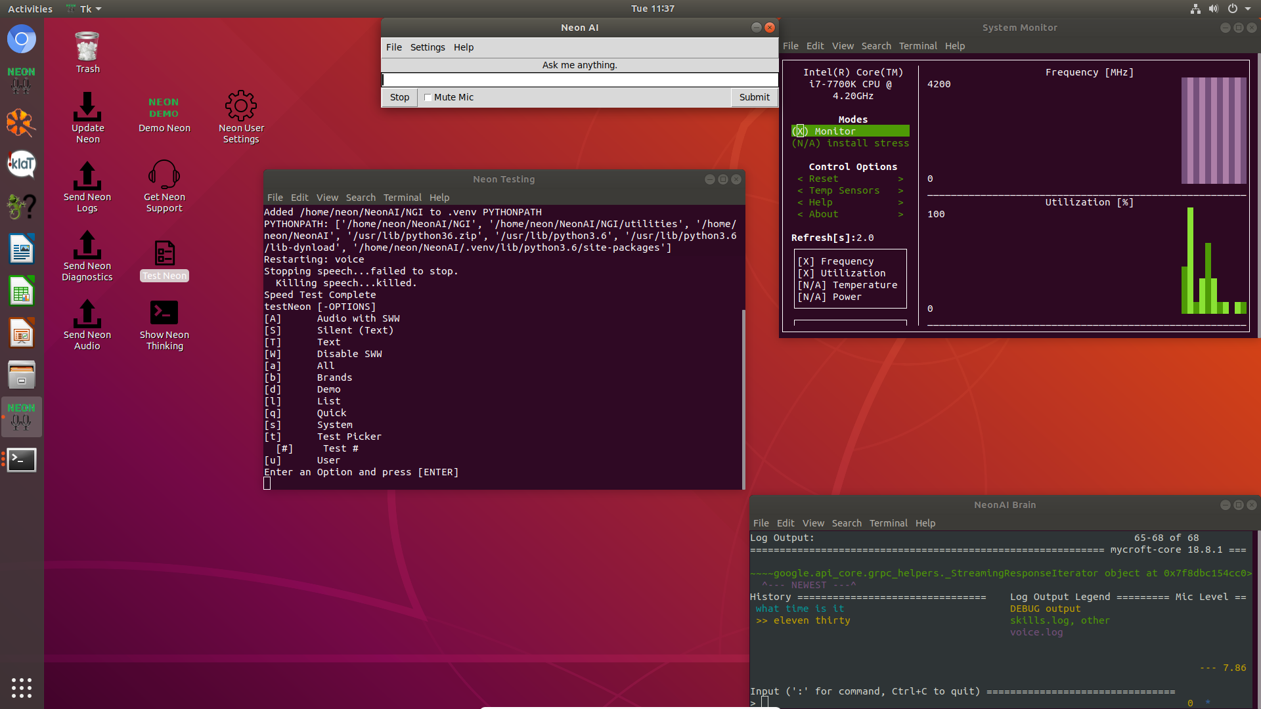Click Send Neon Logs desktop icon

(87, 187)
